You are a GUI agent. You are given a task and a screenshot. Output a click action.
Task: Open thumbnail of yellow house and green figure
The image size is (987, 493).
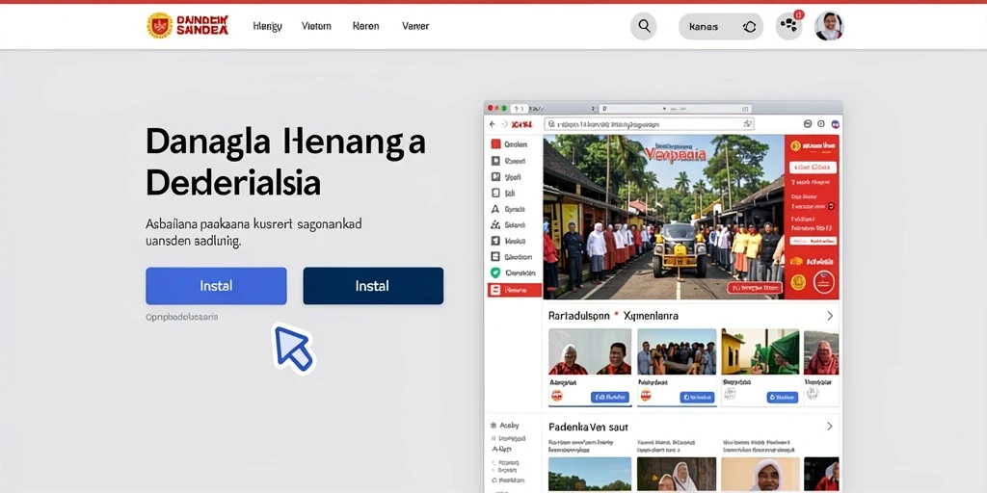point(760,351)
